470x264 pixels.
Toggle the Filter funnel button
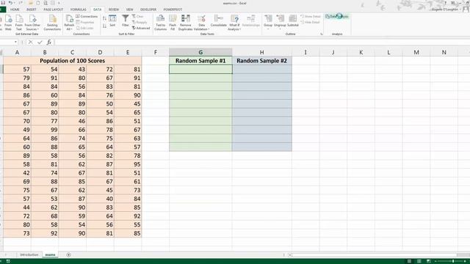click(126, 21)
